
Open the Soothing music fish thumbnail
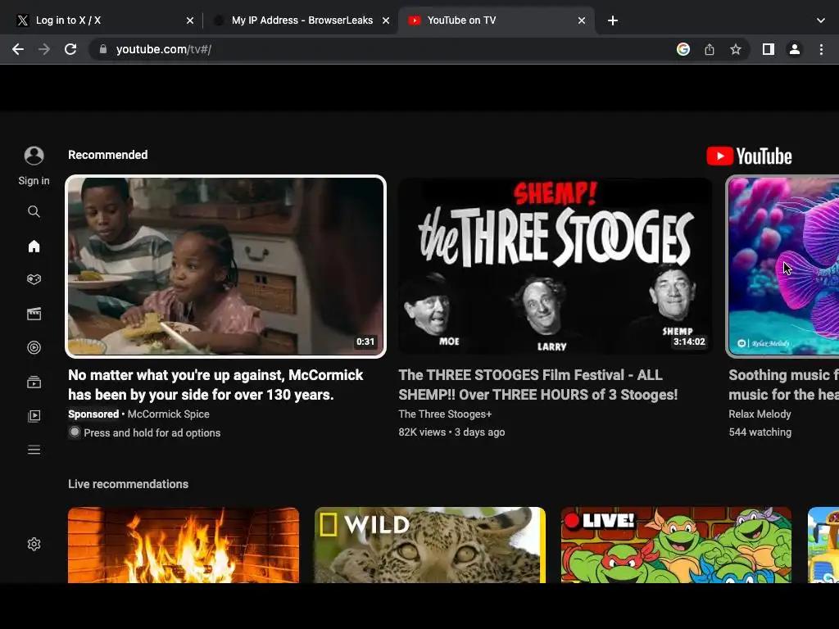click(783, 266)
